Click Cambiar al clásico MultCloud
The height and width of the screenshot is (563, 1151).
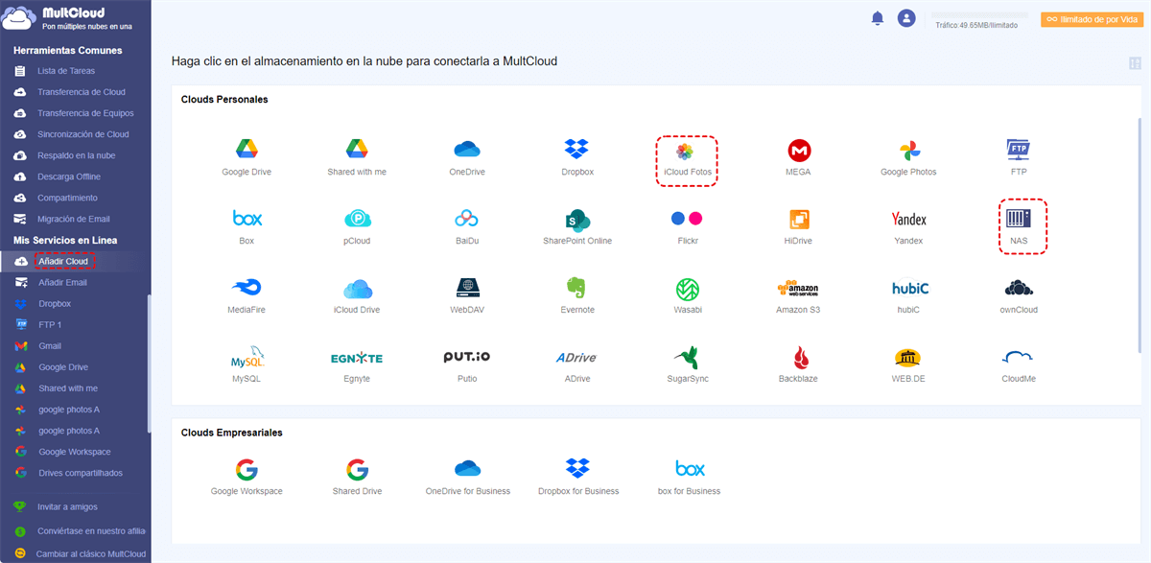(91, 553)
